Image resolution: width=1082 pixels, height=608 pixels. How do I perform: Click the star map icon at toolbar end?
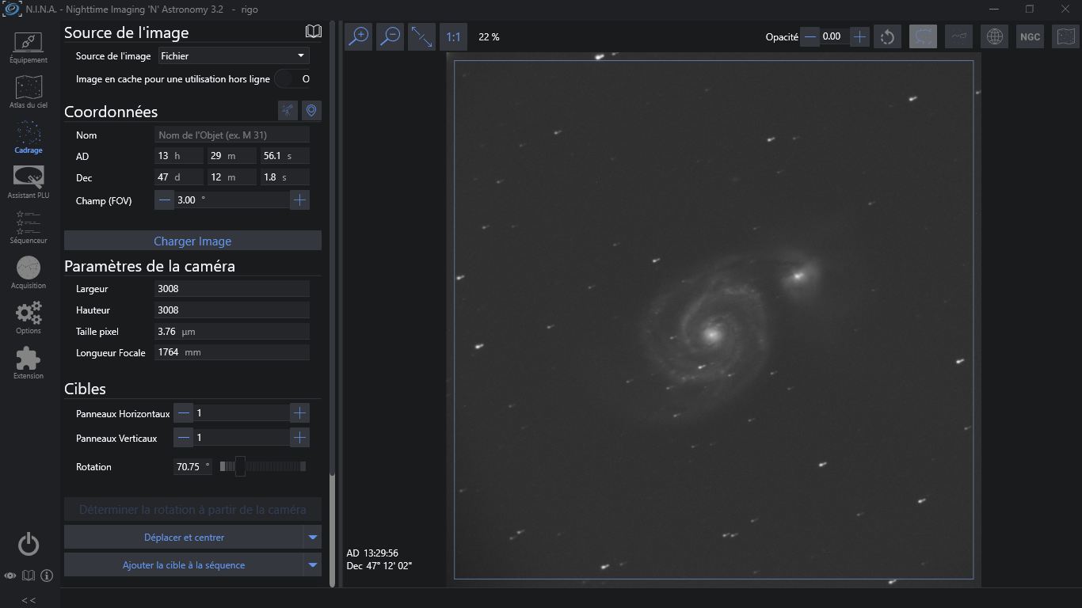[1066, 36]
